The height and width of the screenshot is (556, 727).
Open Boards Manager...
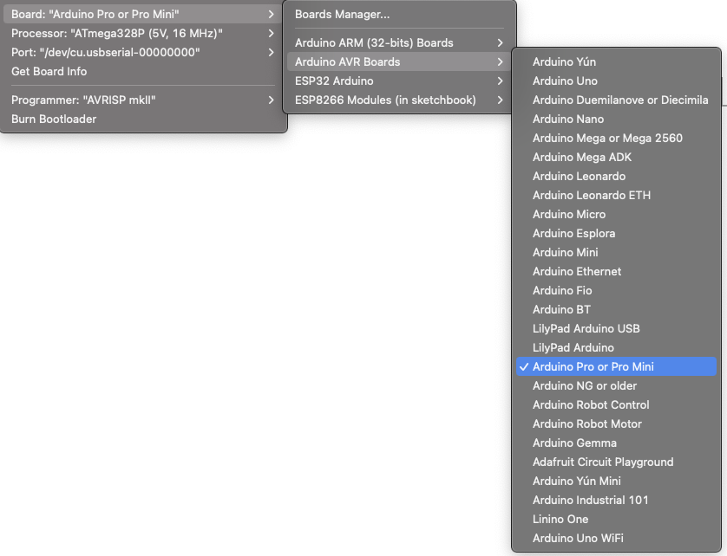[399, 15]
